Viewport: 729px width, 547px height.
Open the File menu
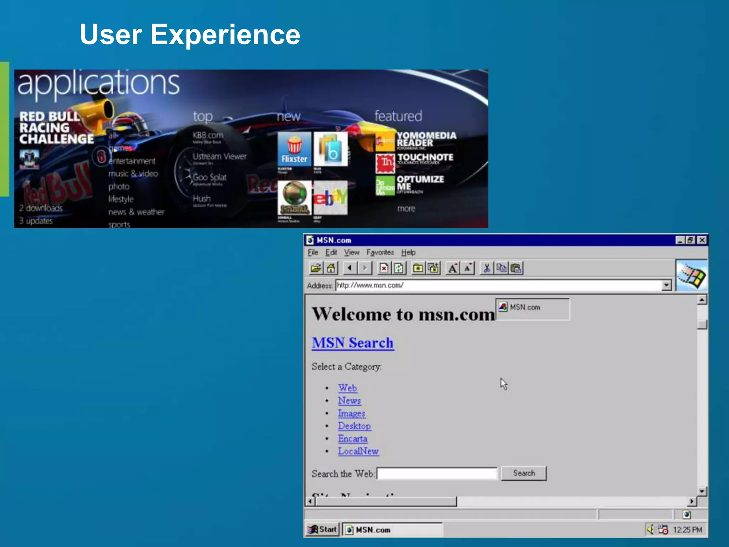(313, 252)
